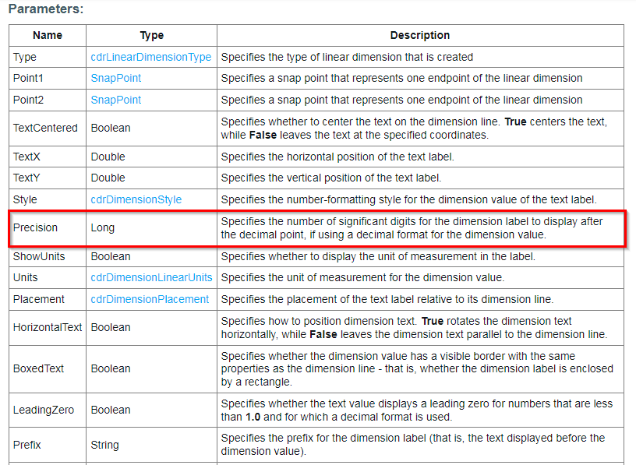The width and height of the screenshot is (636, 465).
Task: Click the Description column header
Action: point(420,35)
